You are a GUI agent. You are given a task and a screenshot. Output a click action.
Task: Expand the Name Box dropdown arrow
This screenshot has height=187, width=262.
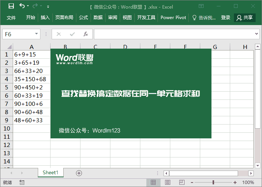coord(36,34)
